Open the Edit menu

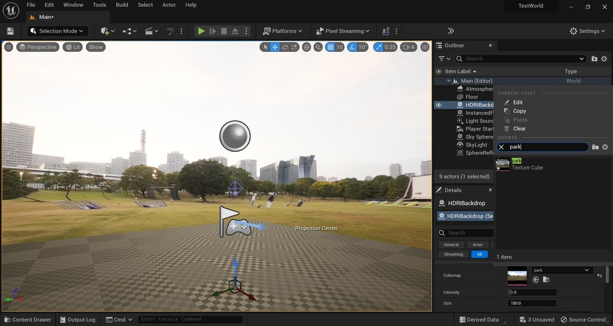[x=49, y=5]
